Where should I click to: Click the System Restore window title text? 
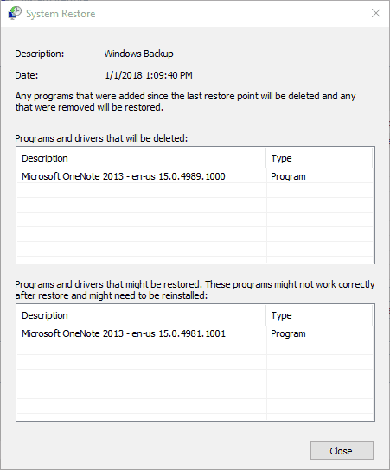point(61,14)
